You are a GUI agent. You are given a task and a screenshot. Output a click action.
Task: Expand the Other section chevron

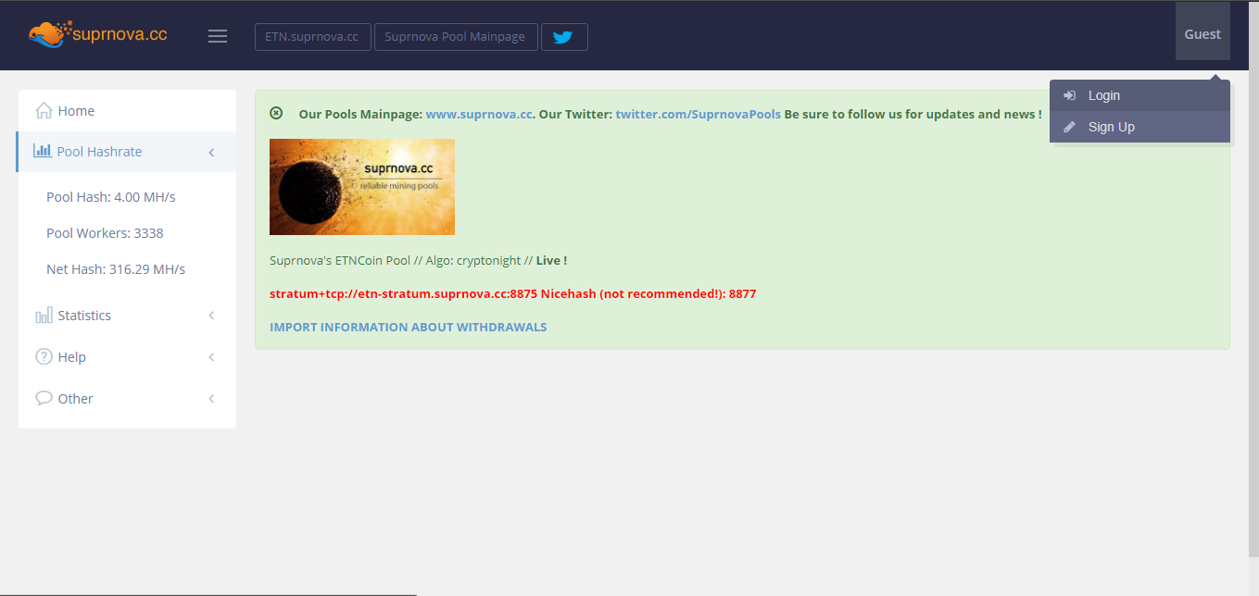pos(211,399)
